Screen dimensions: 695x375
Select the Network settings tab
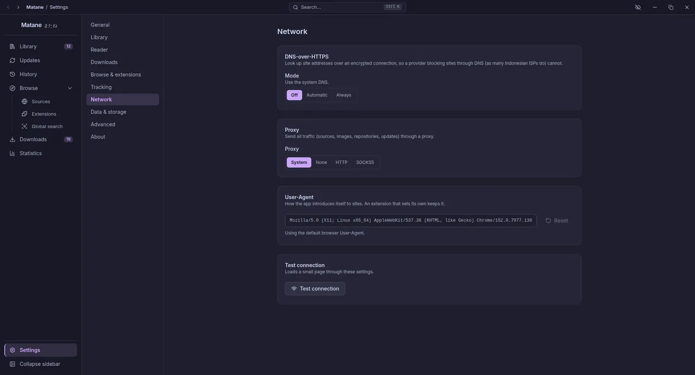(123, 100)
